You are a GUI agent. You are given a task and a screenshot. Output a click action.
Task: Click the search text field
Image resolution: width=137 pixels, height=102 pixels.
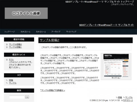(17, 97)
